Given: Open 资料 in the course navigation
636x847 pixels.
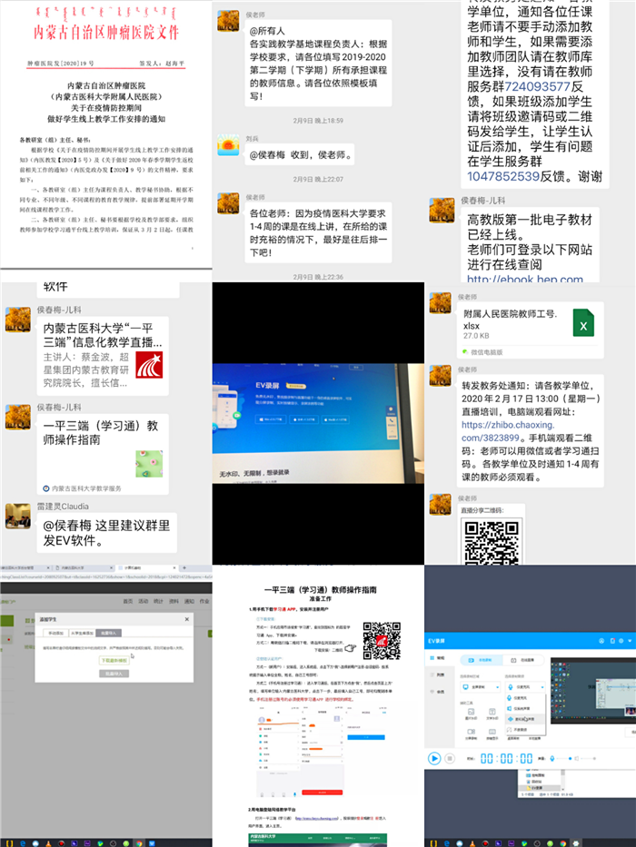Looking at the screenshot, I should (174, 601).
